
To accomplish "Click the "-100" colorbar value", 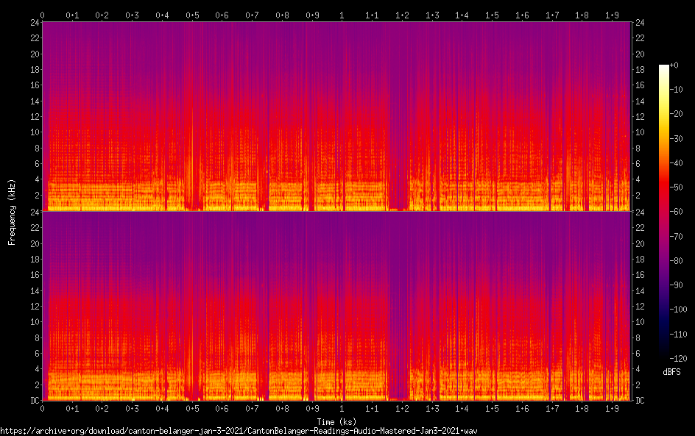I will pos(679,310).
